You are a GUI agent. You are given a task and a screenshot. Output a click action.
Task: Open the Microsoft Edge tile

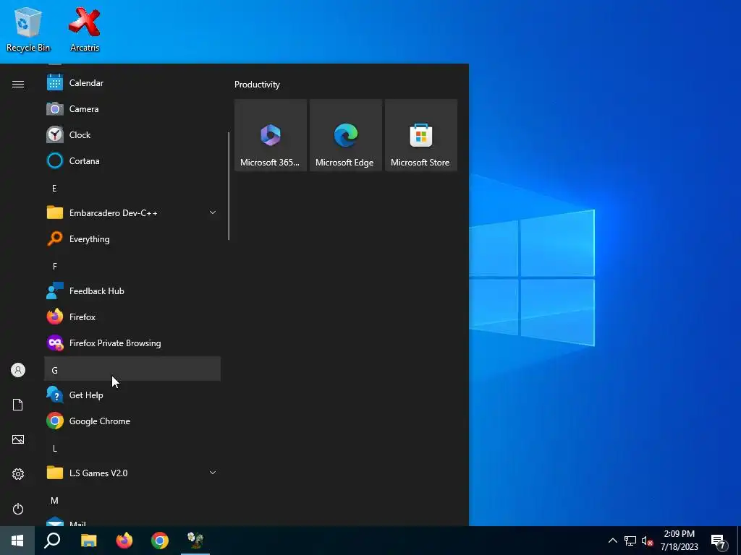(345, 135)
